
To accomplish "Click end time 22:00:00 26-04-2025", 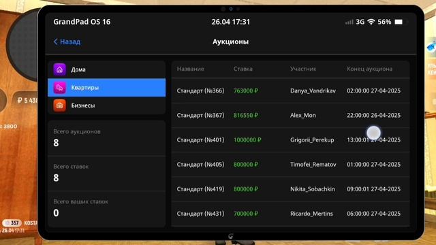I will pos(374,115).
